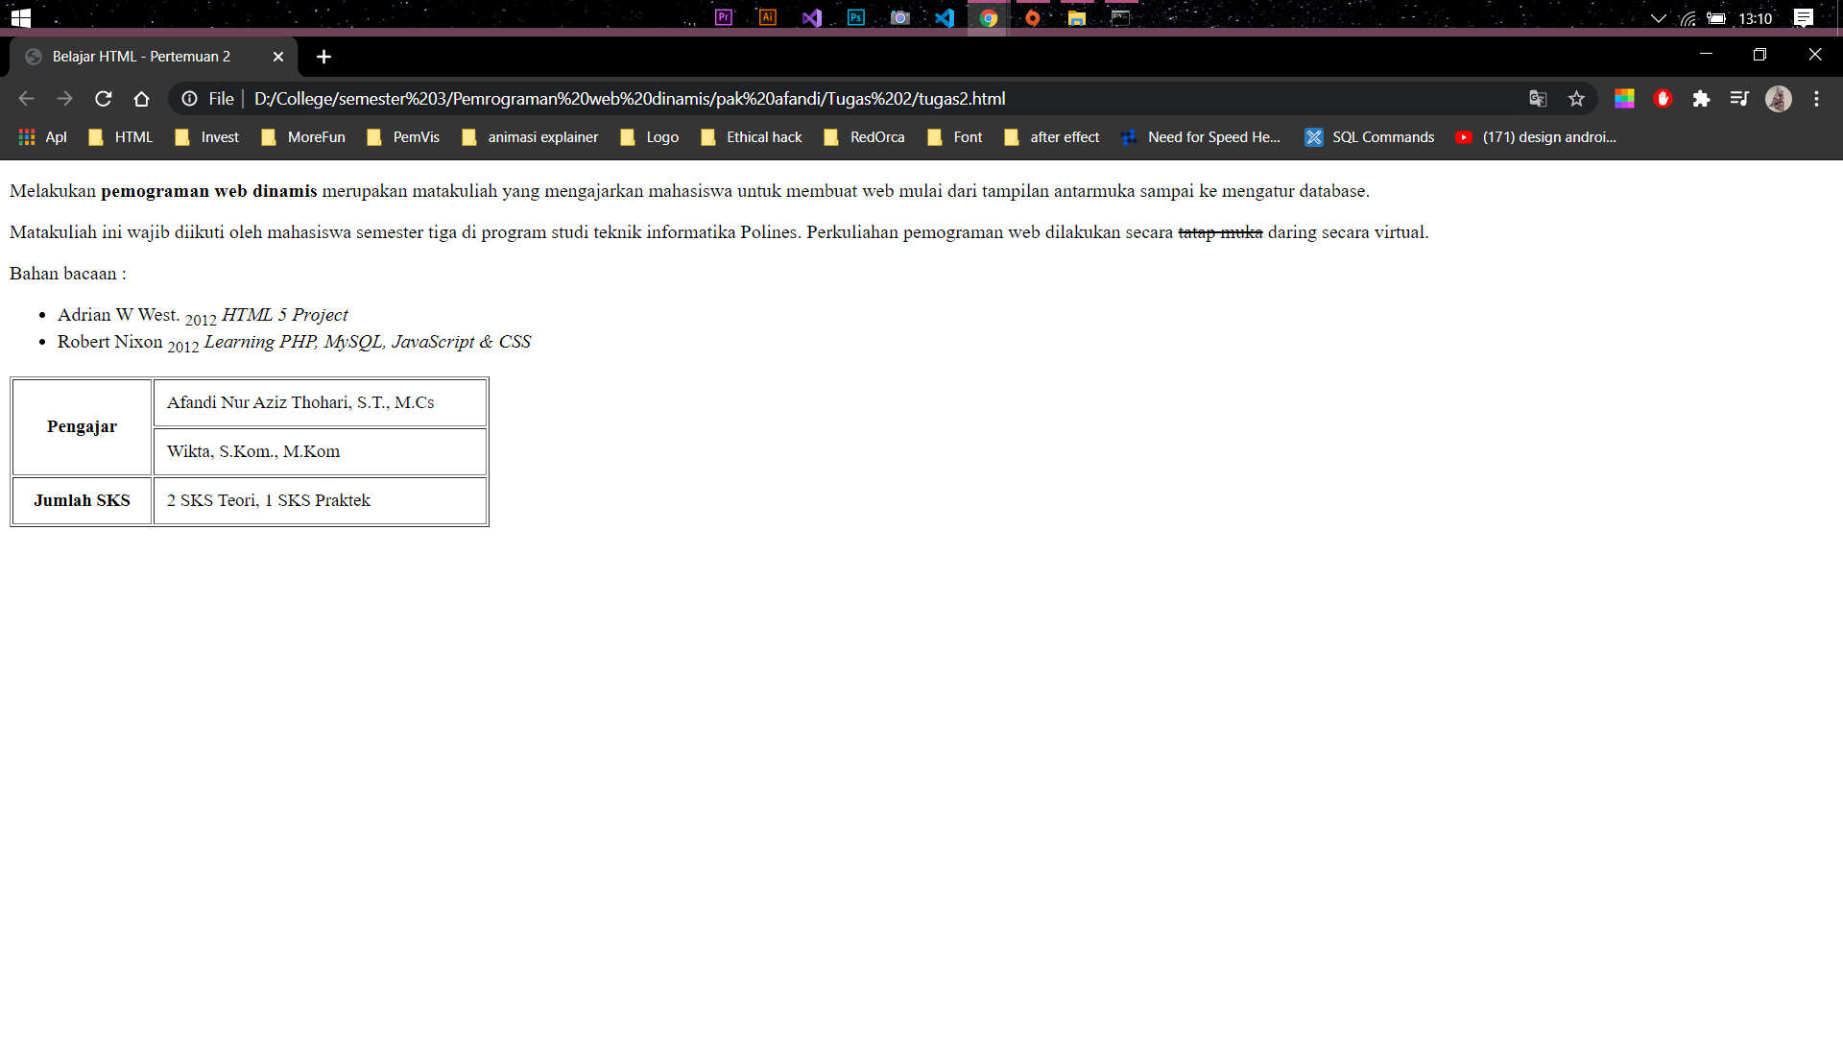Open a new browser tab
The width and height of the screenshot is (1843, 1037).
(323, 57)
